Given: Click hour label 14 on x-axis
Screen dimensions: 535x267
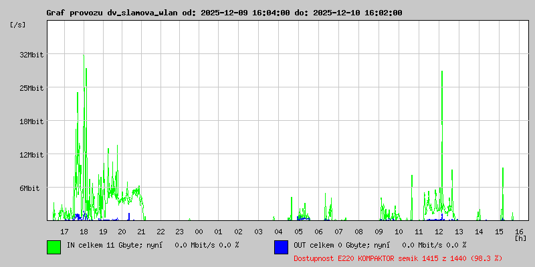Looking at the screenshot, I should tap(479, 232).
